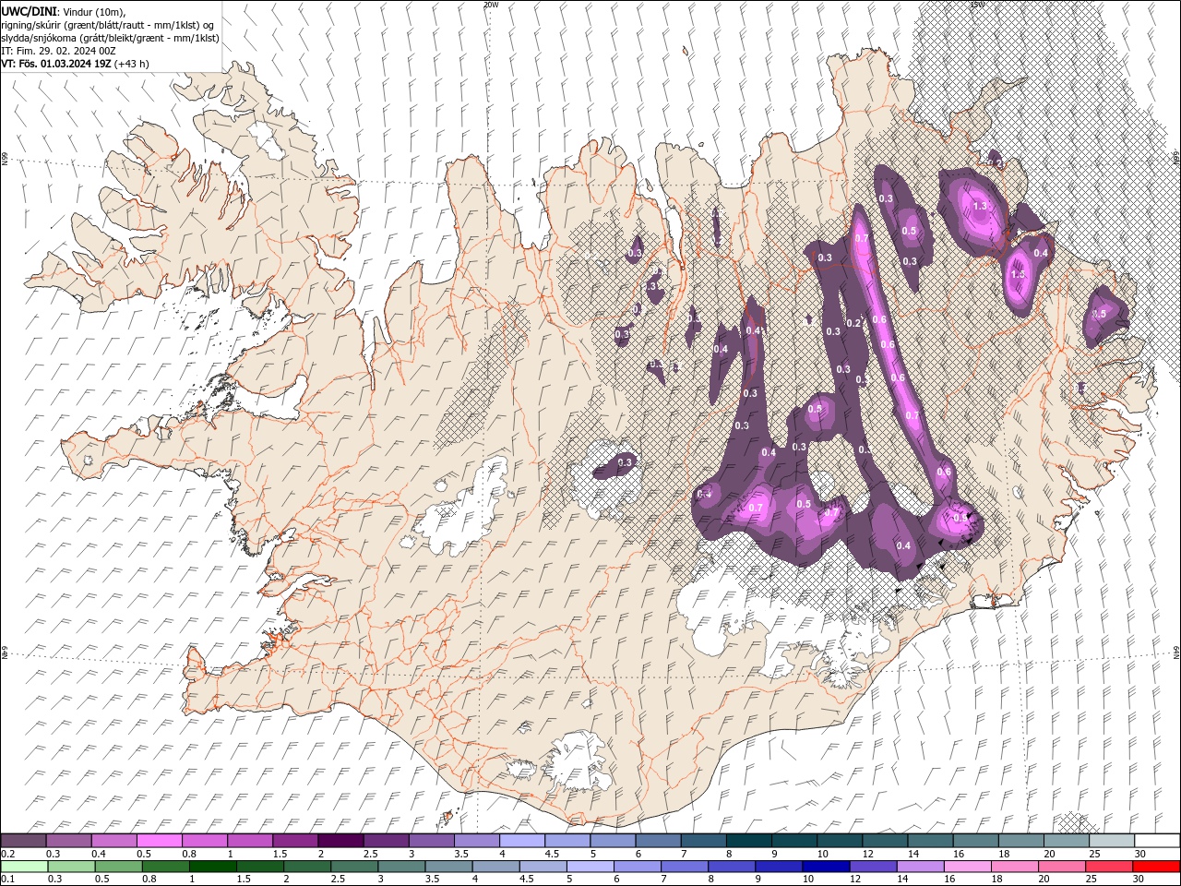Select the bottom-row 16 pink legend swatch
This screenshot has height=886, width=1181.
(x=966, y=867)
